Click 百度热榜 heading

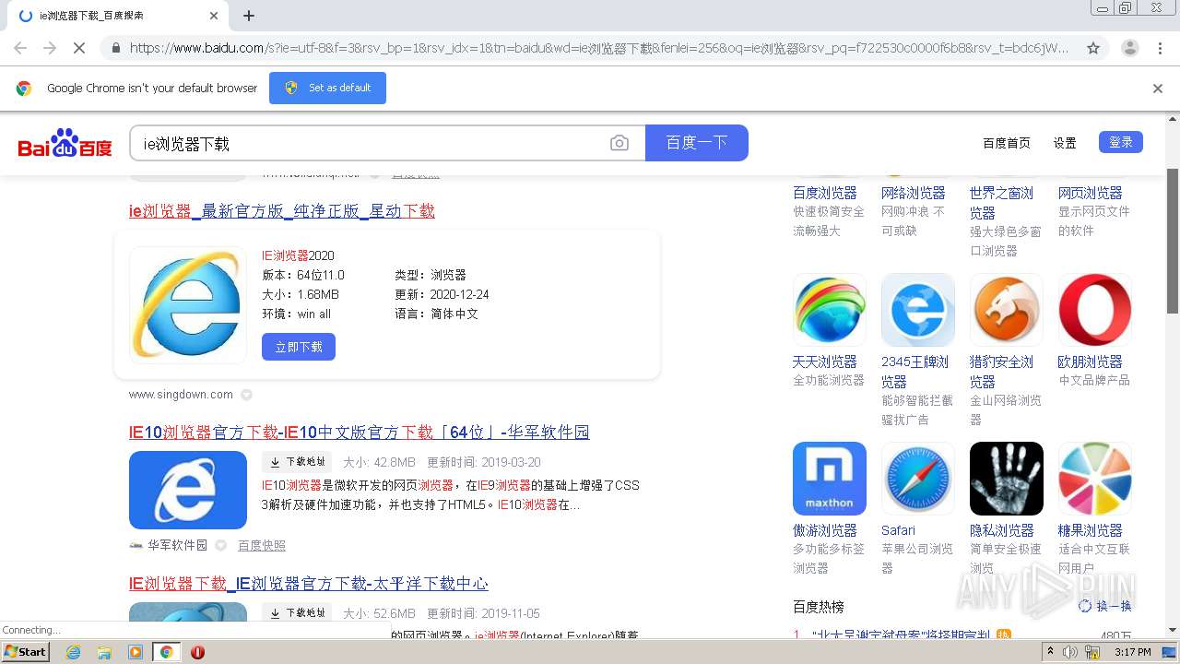point(819,607)
